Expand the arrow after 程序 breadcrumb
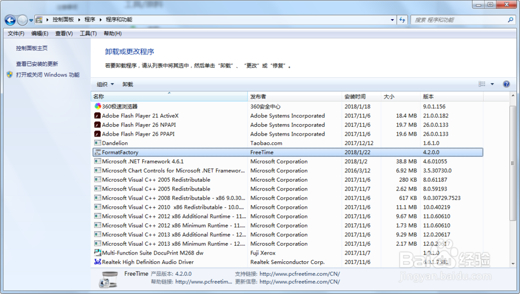The width and height of the screenshot is (520, 294). (100, 20)
